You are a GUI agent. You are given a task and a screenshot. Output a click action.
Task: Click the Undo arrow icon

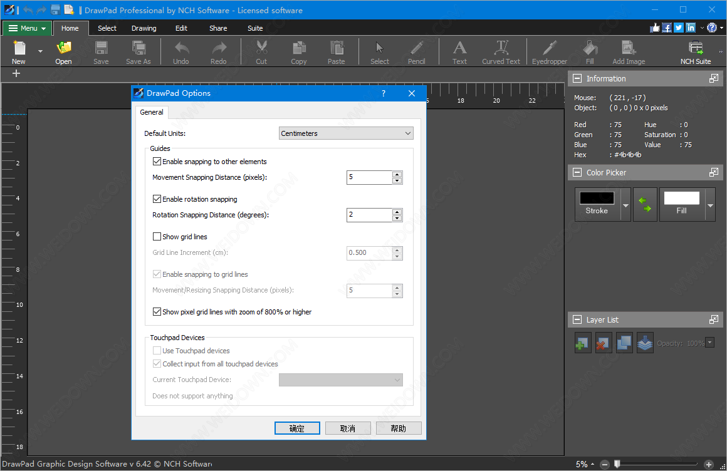click(x=181, y=48)
